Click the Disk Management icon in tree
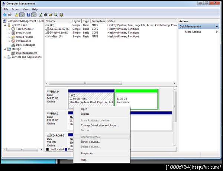Viewport: 223px width, 171px height. (x=13, y=53)
